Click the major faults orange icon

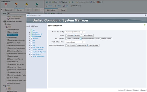[x=16, y=4]
